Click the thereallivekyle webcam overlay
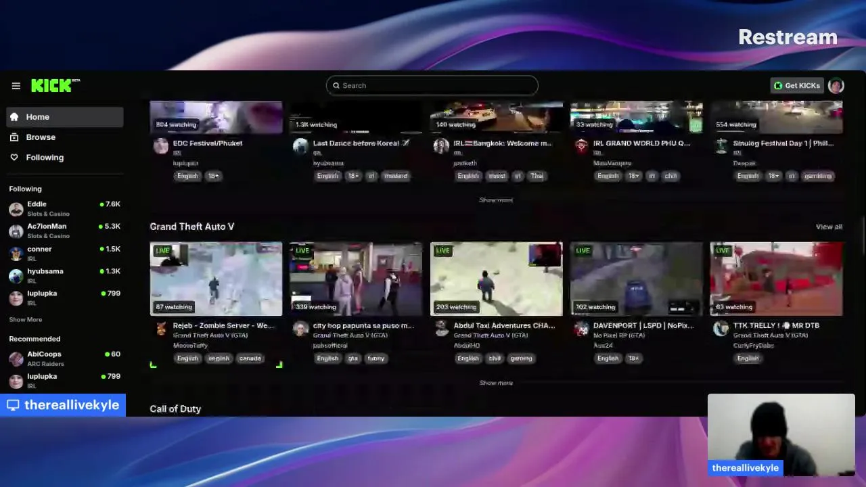Image resolution: width=866 pixels, height=487 pixels. [781, 435]
